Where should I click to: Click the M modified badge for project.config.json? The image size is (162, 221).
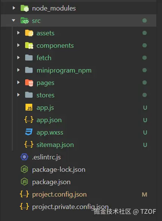tap(145, 195)
